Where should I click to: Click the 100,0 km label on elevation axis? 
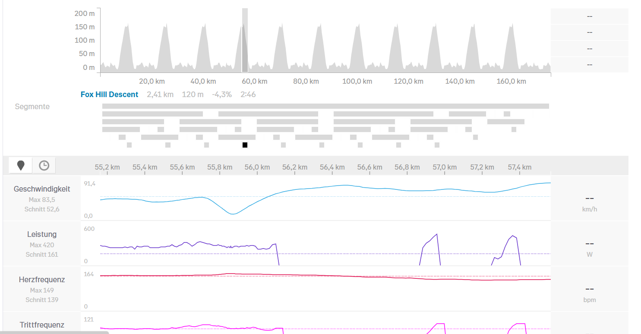pyautogui.click(x=357, y=81)
